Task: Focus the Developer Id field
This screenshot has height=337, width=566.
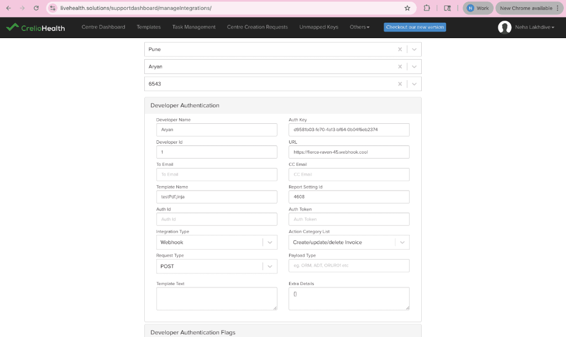Action: click(217, 152)
